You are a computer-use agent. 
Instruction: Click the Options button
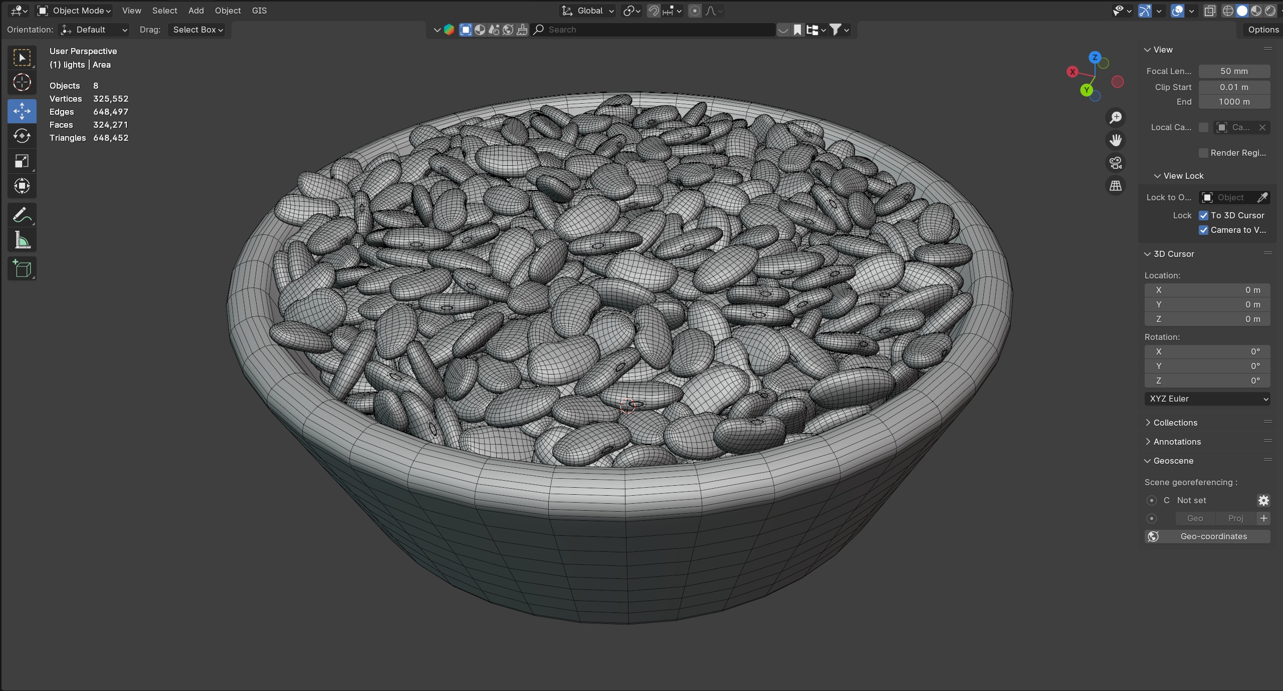pyautogui.click(x=1262, y=30)
